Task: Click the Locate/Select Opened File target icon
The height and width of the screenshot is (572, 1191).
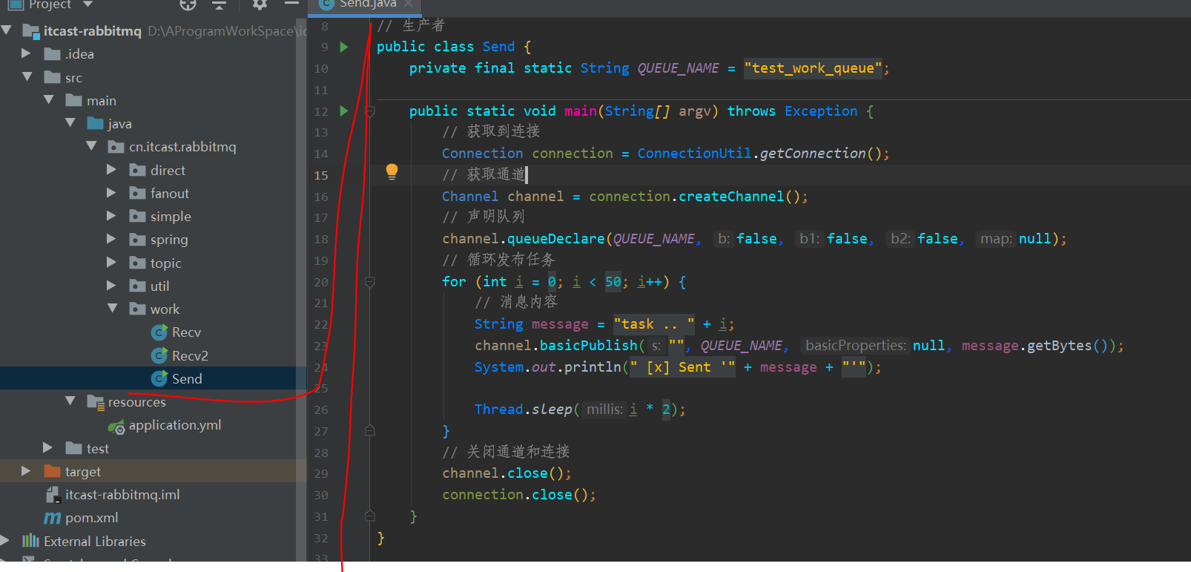Action: point(188,4)
